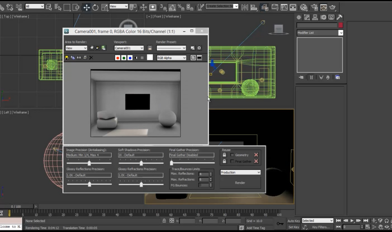Click the Top viewport label menu
Image resolution: width=392 pixels, height=232 pixels.
7,16
